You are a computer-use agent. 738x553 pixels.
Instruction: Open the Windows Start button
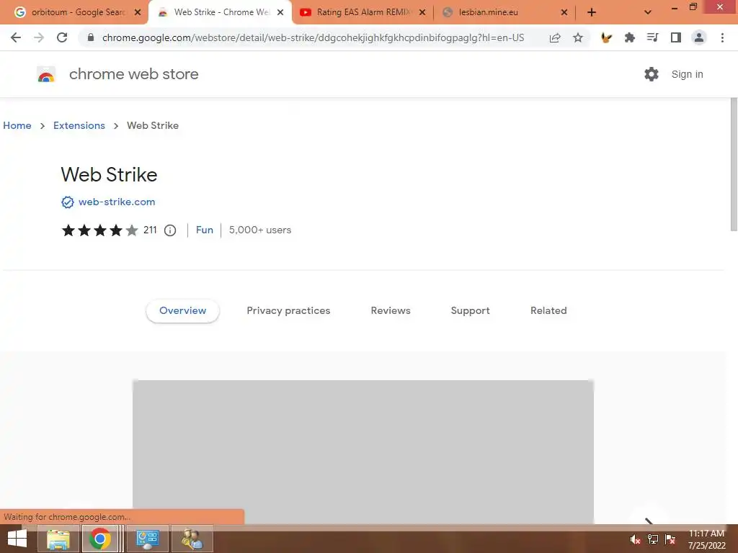(x=17, y=539)
